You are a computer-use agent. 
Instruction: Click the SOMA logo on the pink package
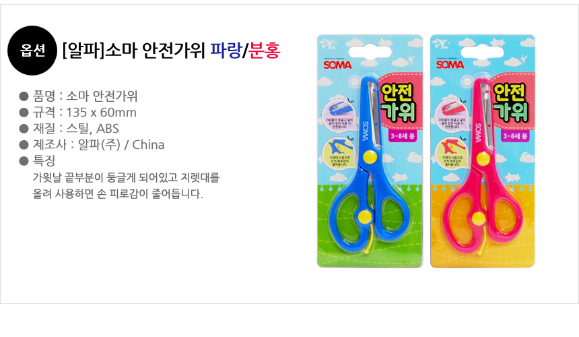coord(450,65)
